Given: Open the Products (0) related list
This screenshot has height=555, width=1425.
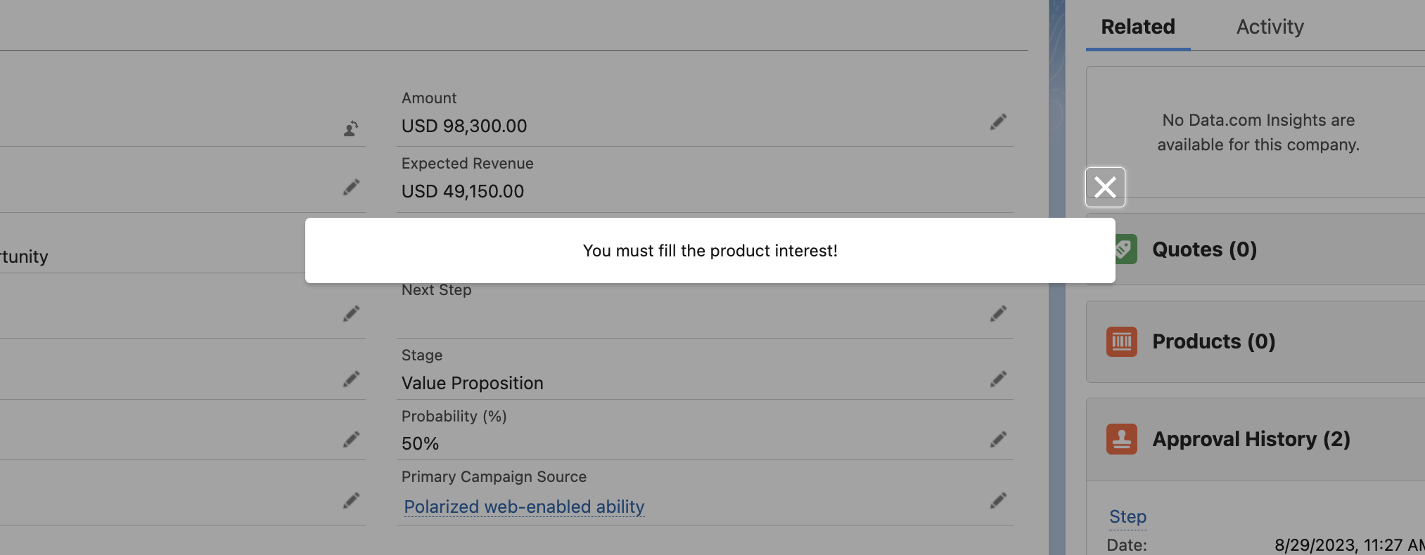Looking at the screenshot, I should (1213, 341).
